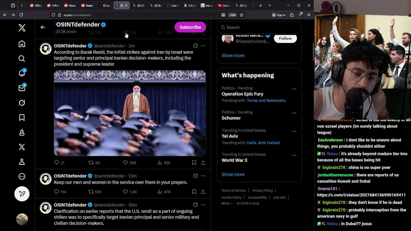Open Grok icon in sidebar

pyautogui.click(x=22, y=103)
